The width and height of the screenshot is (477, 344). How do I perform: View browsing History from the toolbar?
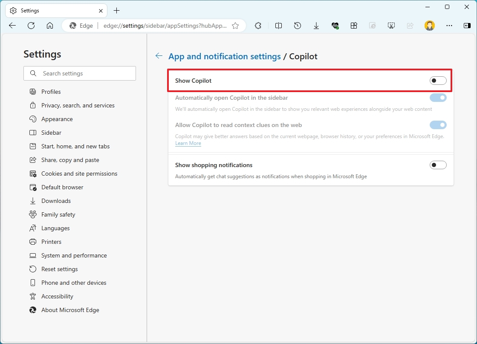pyautogui.click(x=297, y=26)
